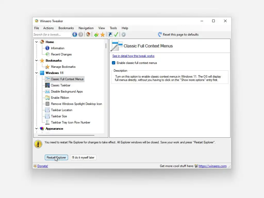Screen dimensions: 264x198
Task: Click the tree panel vertical scrollbar thumb
Action: pyautogui.click(x=106, y=46)
